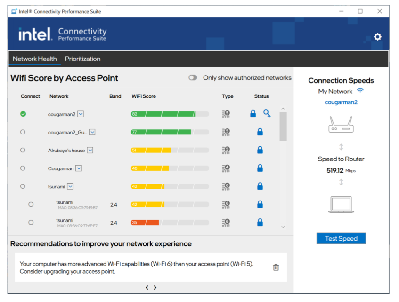Click the Wi-Fi 6 icon for tsunami score 35

[226, 222]
